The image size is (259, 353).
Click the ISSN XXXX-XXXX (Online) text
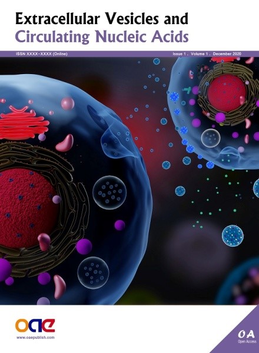point(42,54)
